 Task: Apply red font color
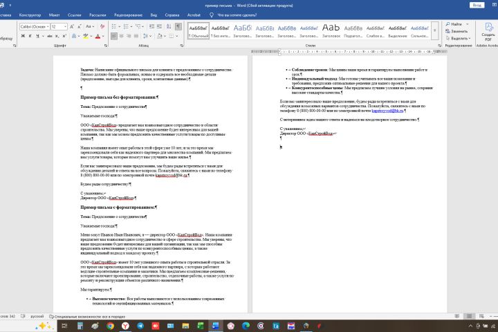[98, 36]
